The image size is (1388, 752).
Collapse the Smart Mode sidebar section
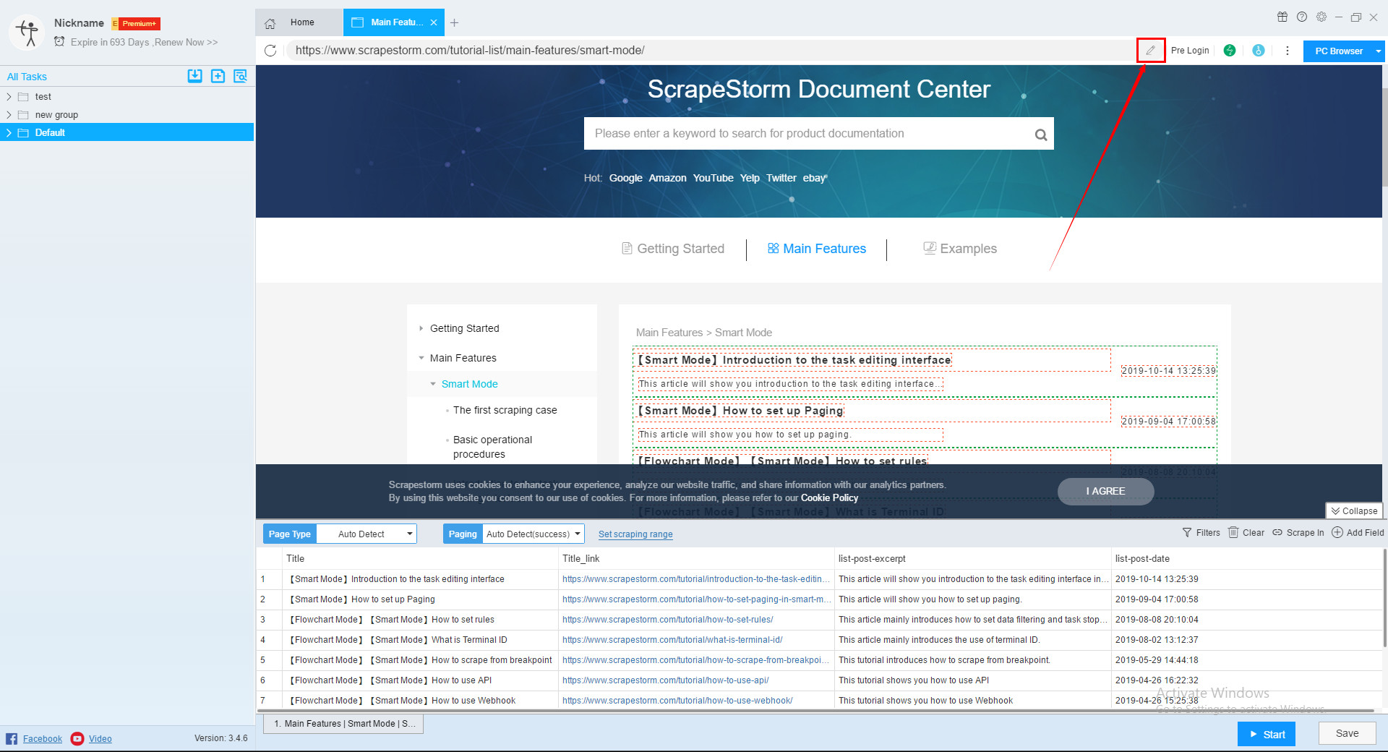click(x=433, y=384)
